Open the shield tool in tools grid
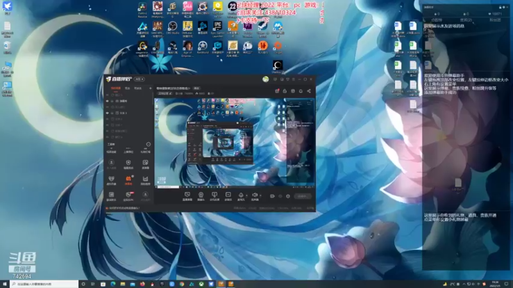 (128, 164)
